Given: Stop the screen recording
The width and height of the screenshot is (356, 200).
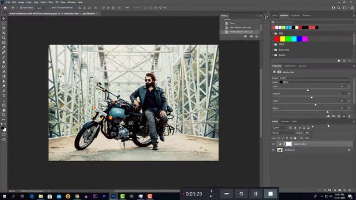Looking at the screenshot, I should pyautogui.click(x=270, y=194).
